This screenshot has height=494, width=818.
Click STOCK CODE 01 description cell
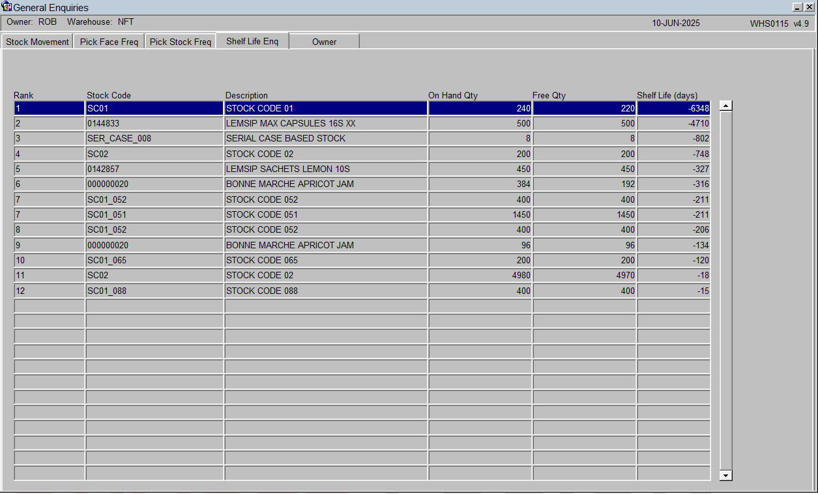(x=326, y=108)
